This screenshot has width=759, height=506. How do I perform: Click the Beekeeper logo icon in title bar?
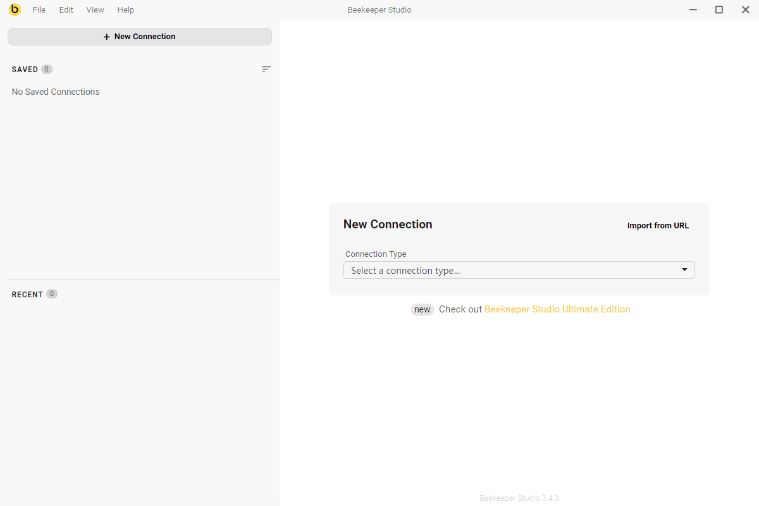[15, 9]
